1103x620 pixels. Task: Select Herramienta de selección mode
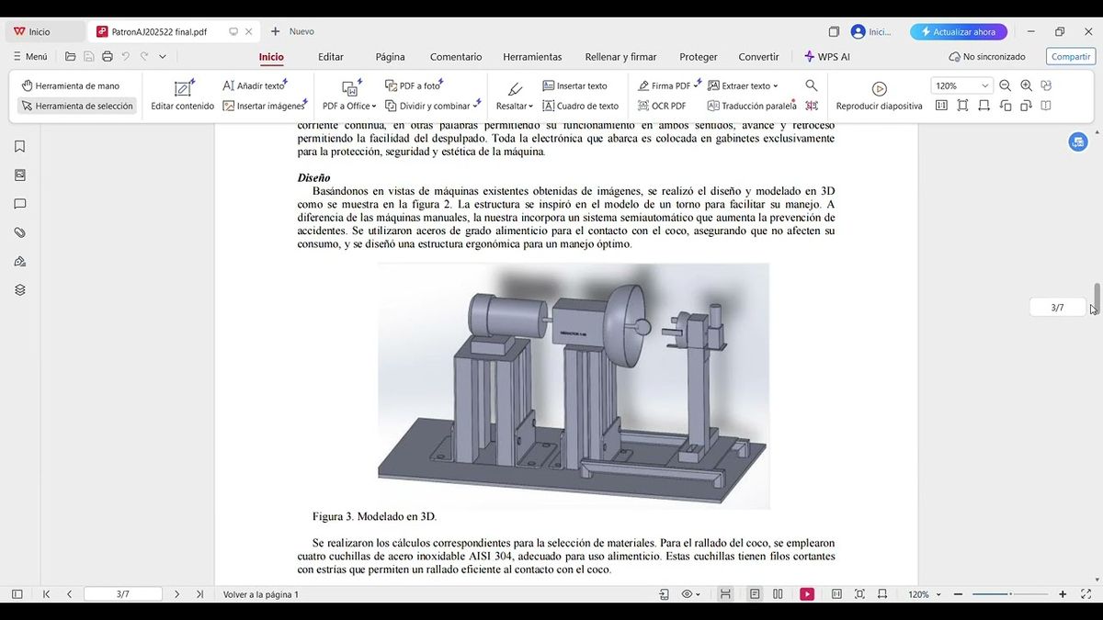(x=77, y=106)
